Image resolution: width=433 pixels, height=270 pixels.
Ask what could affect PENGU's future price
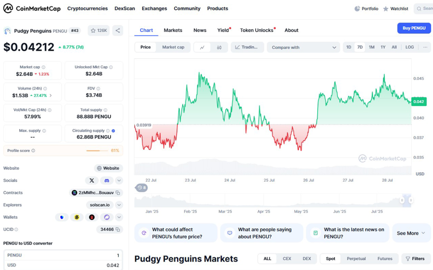click(x=176, y=233)
